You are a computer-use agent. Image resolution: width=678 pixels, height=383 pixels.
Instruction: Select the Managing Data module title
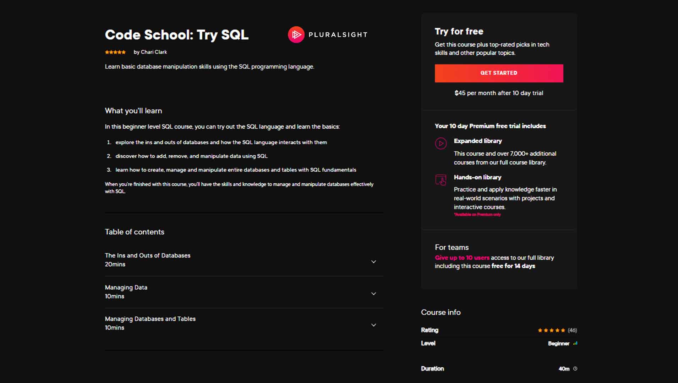click(x=126, y=287)
